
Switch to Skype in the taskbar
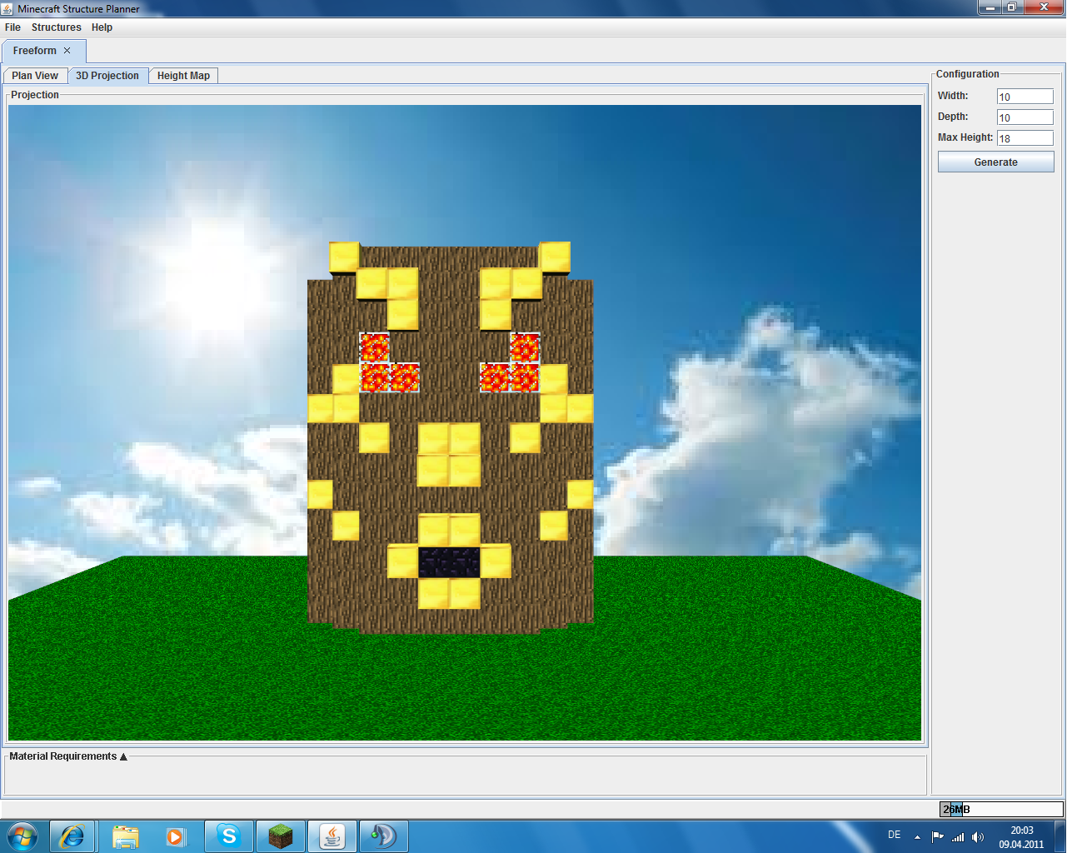pos(228,836)
